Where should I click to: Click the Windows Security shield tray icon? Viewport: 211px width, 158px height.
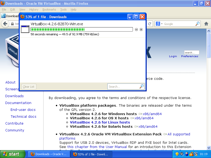(x=177, y=154)
